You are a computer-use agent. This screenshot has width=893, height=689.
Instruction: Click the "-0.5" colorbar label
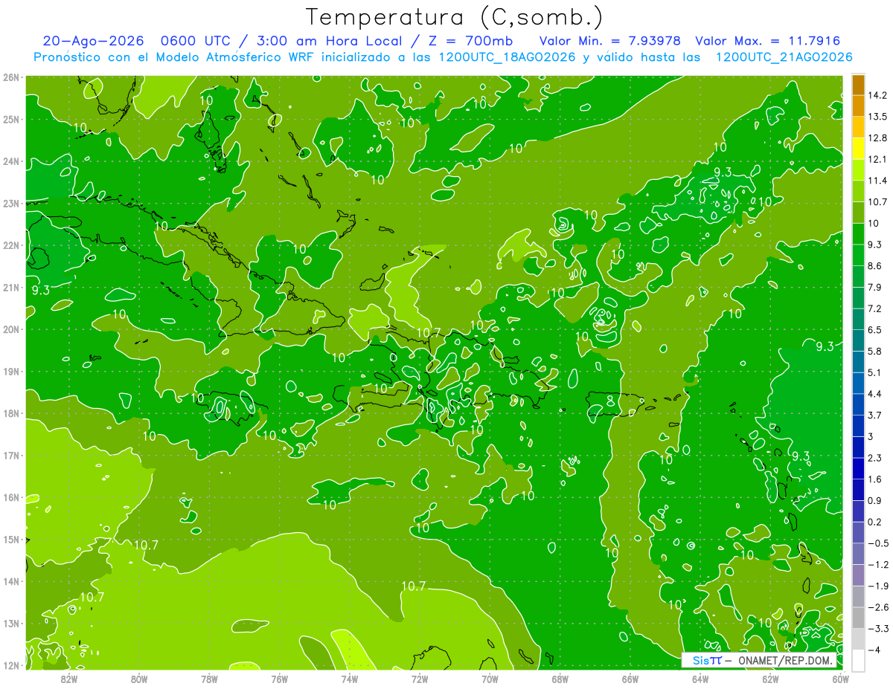[877, 543]
